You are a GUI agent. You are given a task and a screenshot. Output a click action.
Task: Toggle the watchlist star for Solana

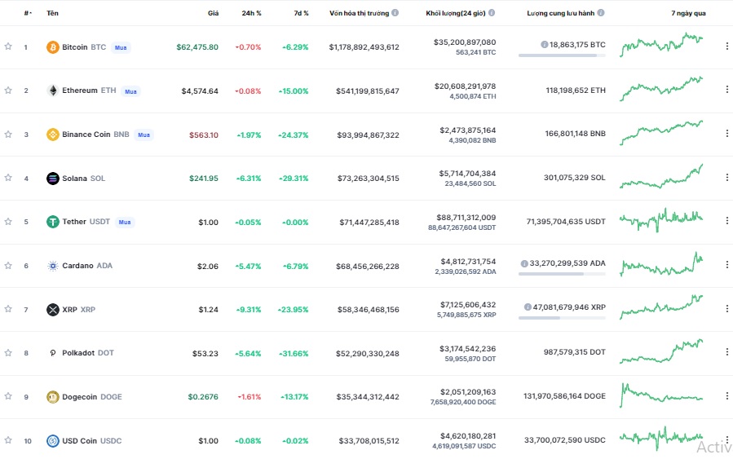tap(8, 179)
